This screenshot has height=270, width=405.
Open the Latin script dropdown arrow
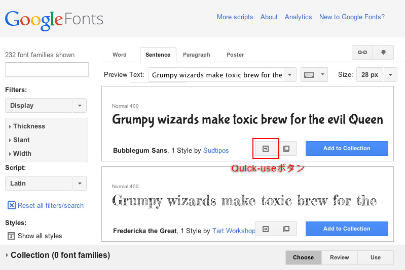pyautogui.click(x=80, y=184)
